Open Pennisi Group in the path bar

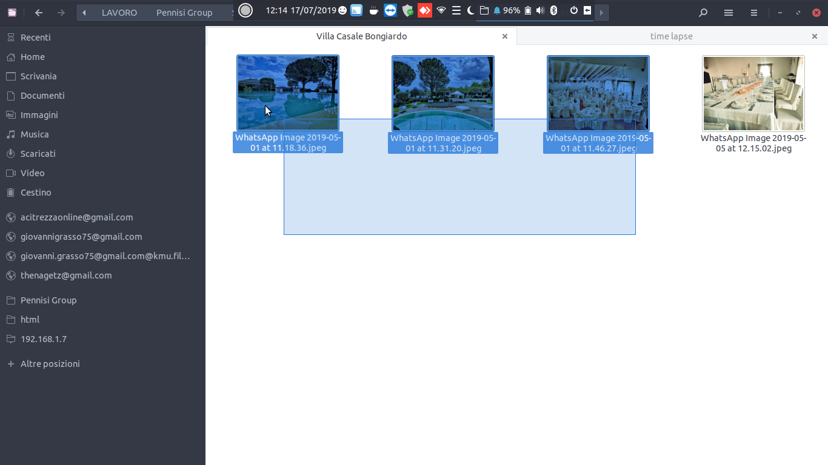[x=184, y=13]
